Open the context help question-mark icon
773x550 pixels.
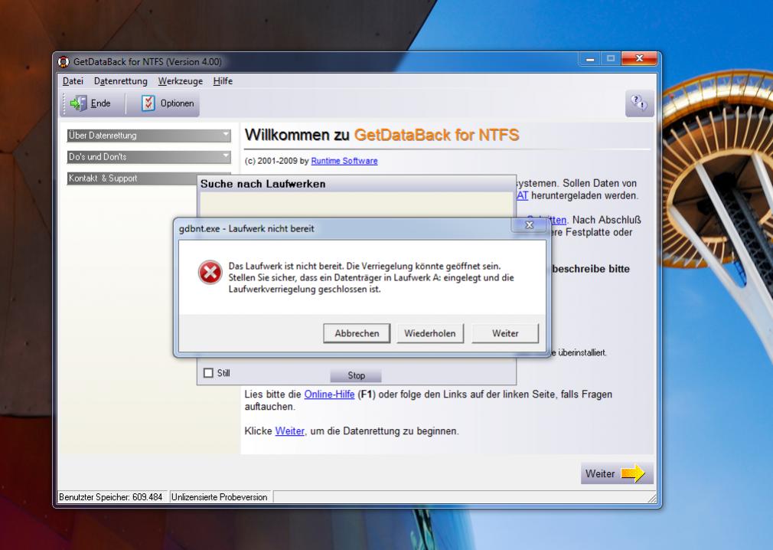tap(639, 103)
